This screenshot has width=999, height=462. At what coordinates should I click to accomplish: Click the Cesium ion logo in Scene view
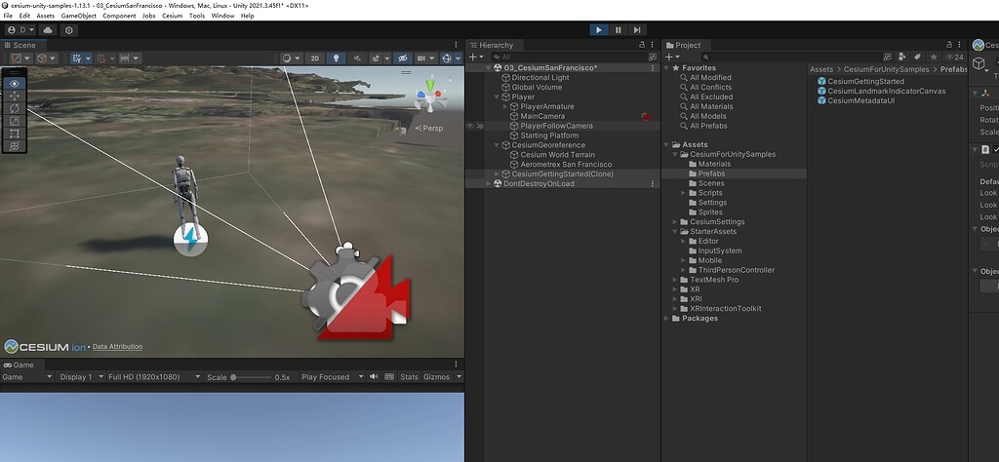point(45,347)
